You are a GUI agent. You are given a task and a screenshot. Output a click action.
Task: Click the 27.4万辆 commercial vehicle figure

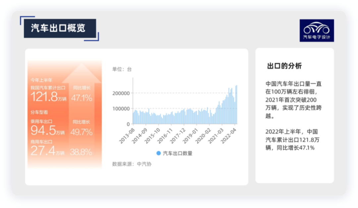(x=47, y=150)
